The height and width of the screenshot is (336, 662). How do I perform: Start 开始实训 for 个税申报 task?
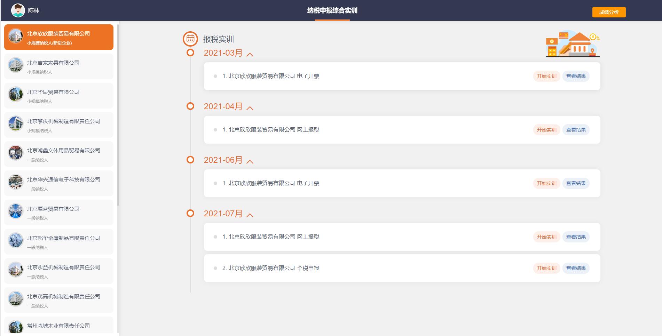[546, 268]
